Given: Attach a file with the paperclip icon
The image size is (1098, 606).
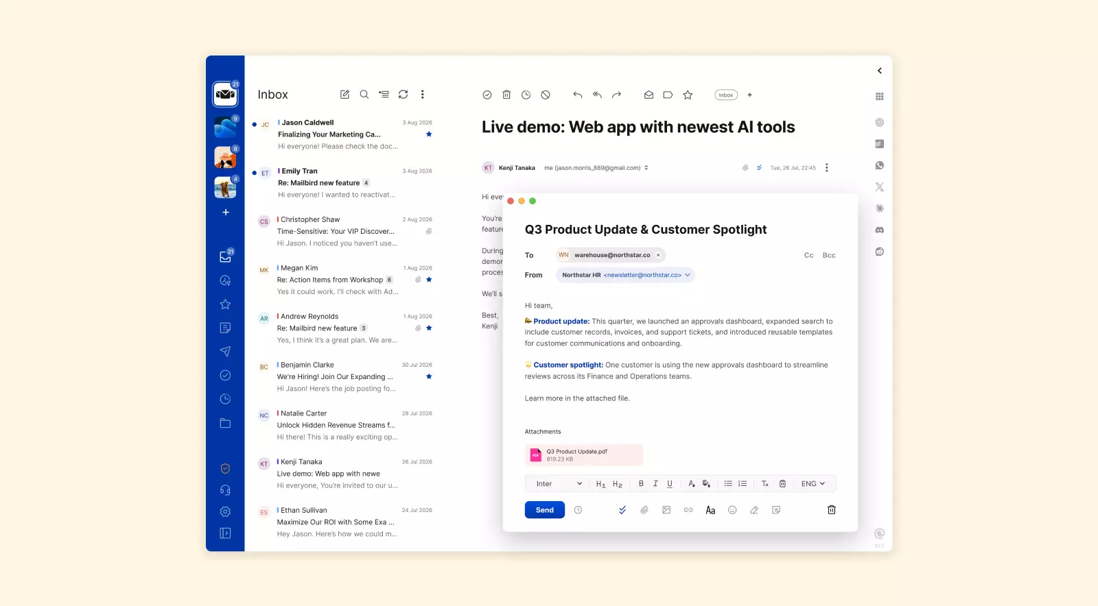Looking at the screenshot, I should 644,510.
